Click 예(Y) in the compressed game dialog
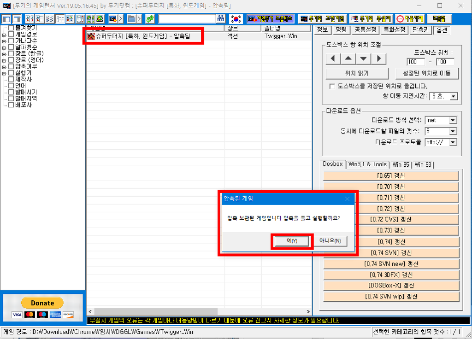 click(292, 241)
